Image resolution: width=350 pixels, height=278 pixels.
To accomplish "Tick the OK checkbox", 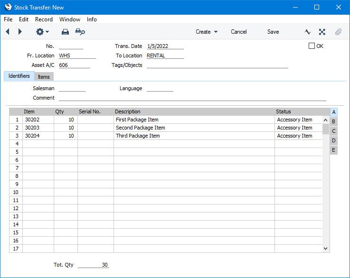I will pyautogui.click(x=312, y=46).
